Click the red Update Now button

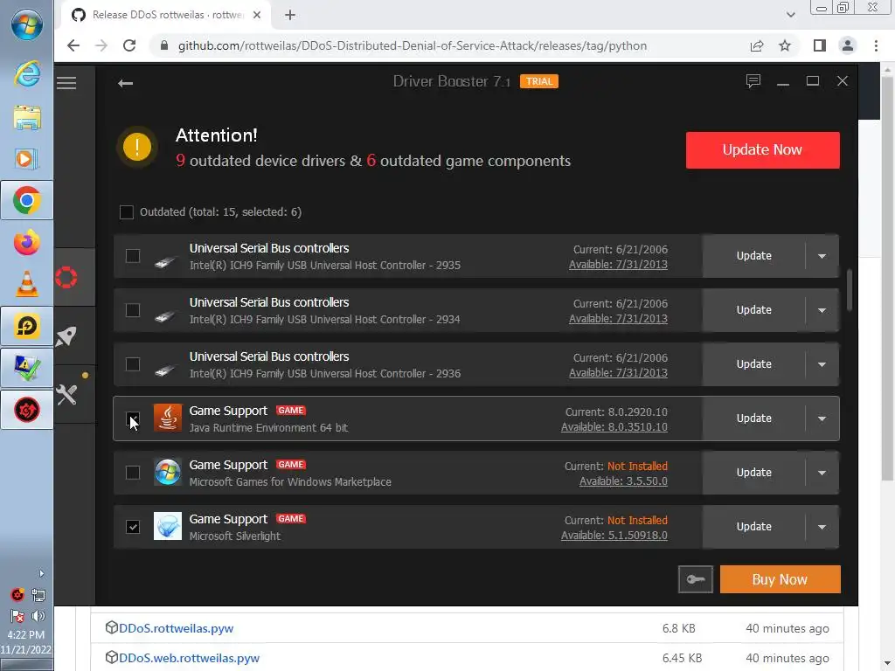762,150
